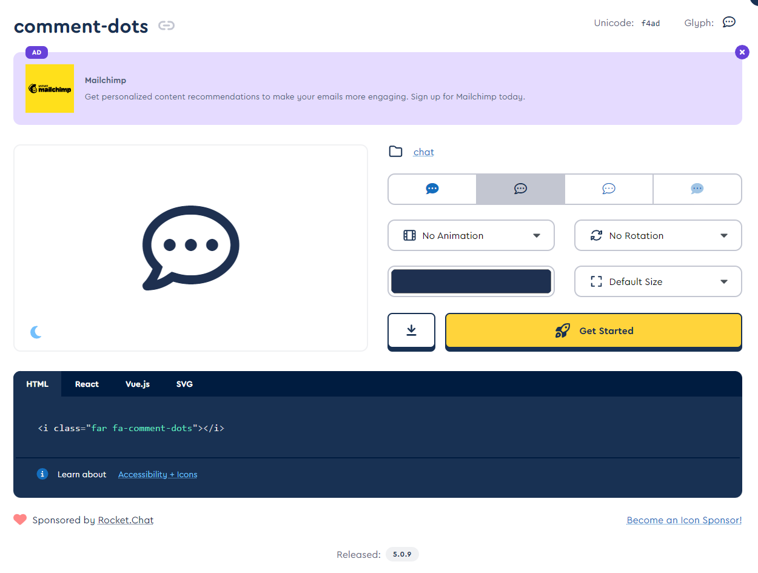758x573 pixels.
Task: Switch to the React code tab
Action: pos(87,384)
